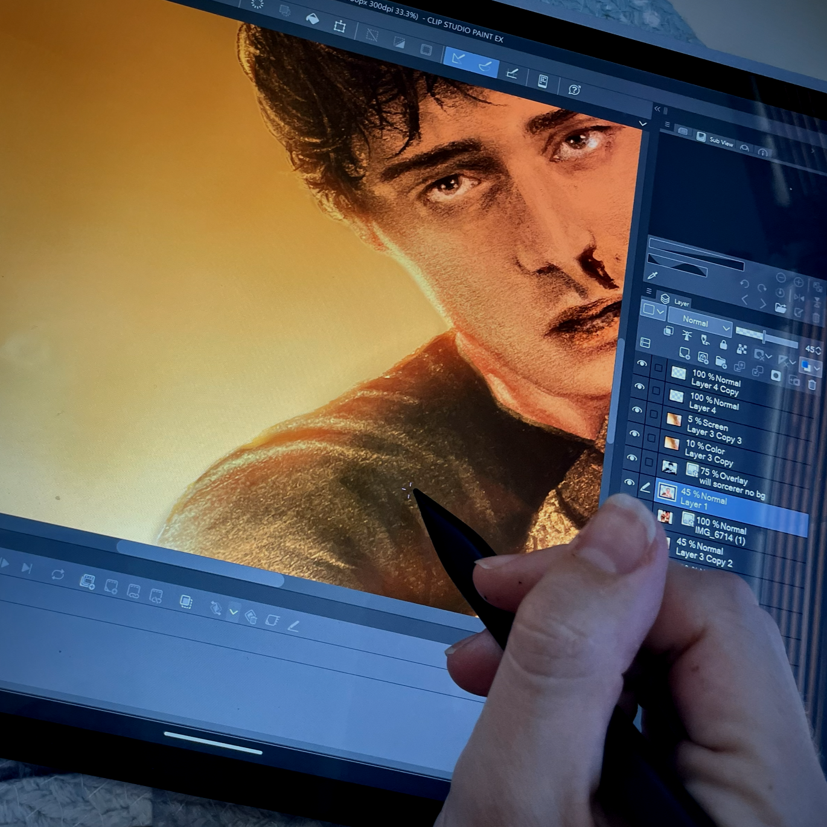
Task: Open the Sub View palette menu
Action: click(667, 125)
